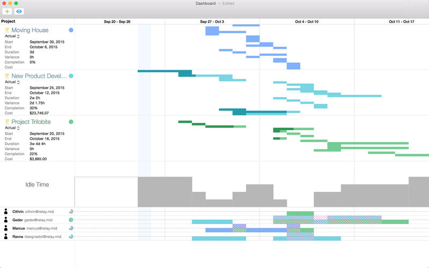Click the Oct 11 - Oct 17 week header
Screen dimensions: 429x268
[402, 21]
